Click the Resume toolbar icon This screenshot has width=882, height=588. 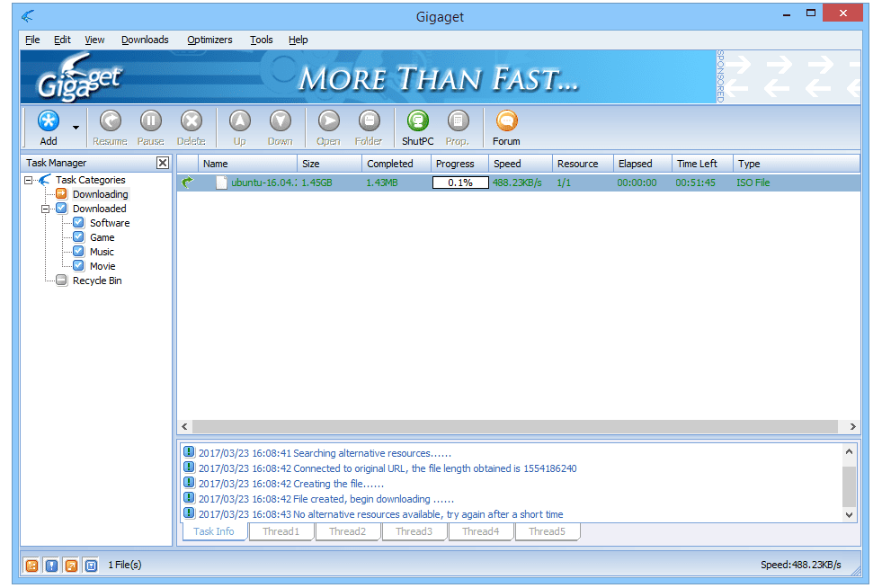110,121
